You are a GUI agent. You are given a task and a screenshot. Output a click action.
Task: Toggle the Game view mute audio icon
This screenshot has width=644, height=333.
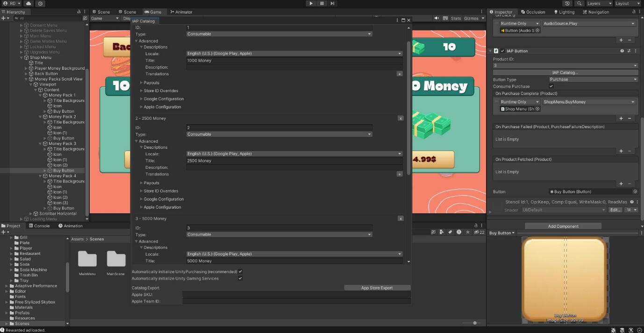(x=436, y=18)
